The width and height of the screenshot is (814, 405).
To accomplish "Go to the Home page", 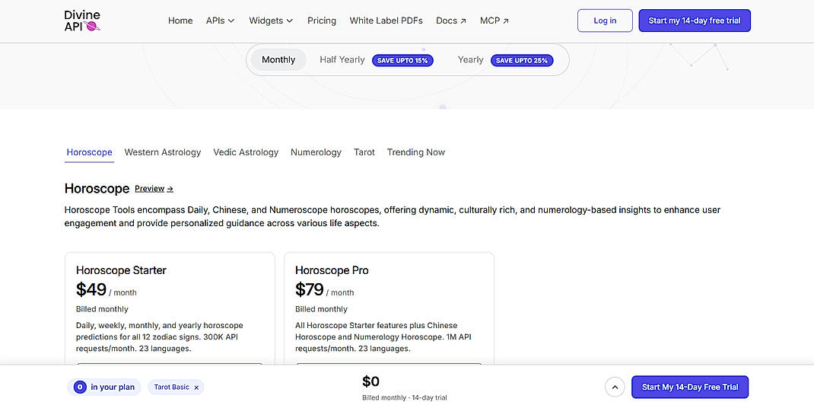I will click(180, 21).
